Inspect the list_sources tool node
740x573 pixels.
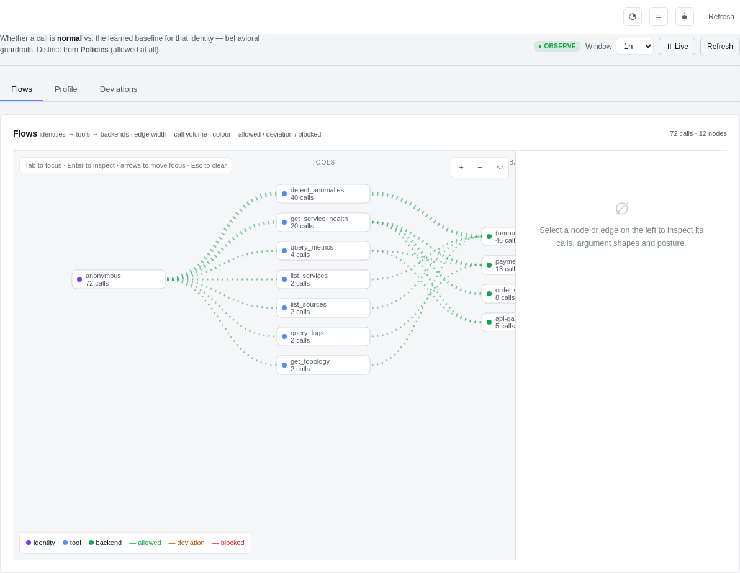tap(323, 308)
